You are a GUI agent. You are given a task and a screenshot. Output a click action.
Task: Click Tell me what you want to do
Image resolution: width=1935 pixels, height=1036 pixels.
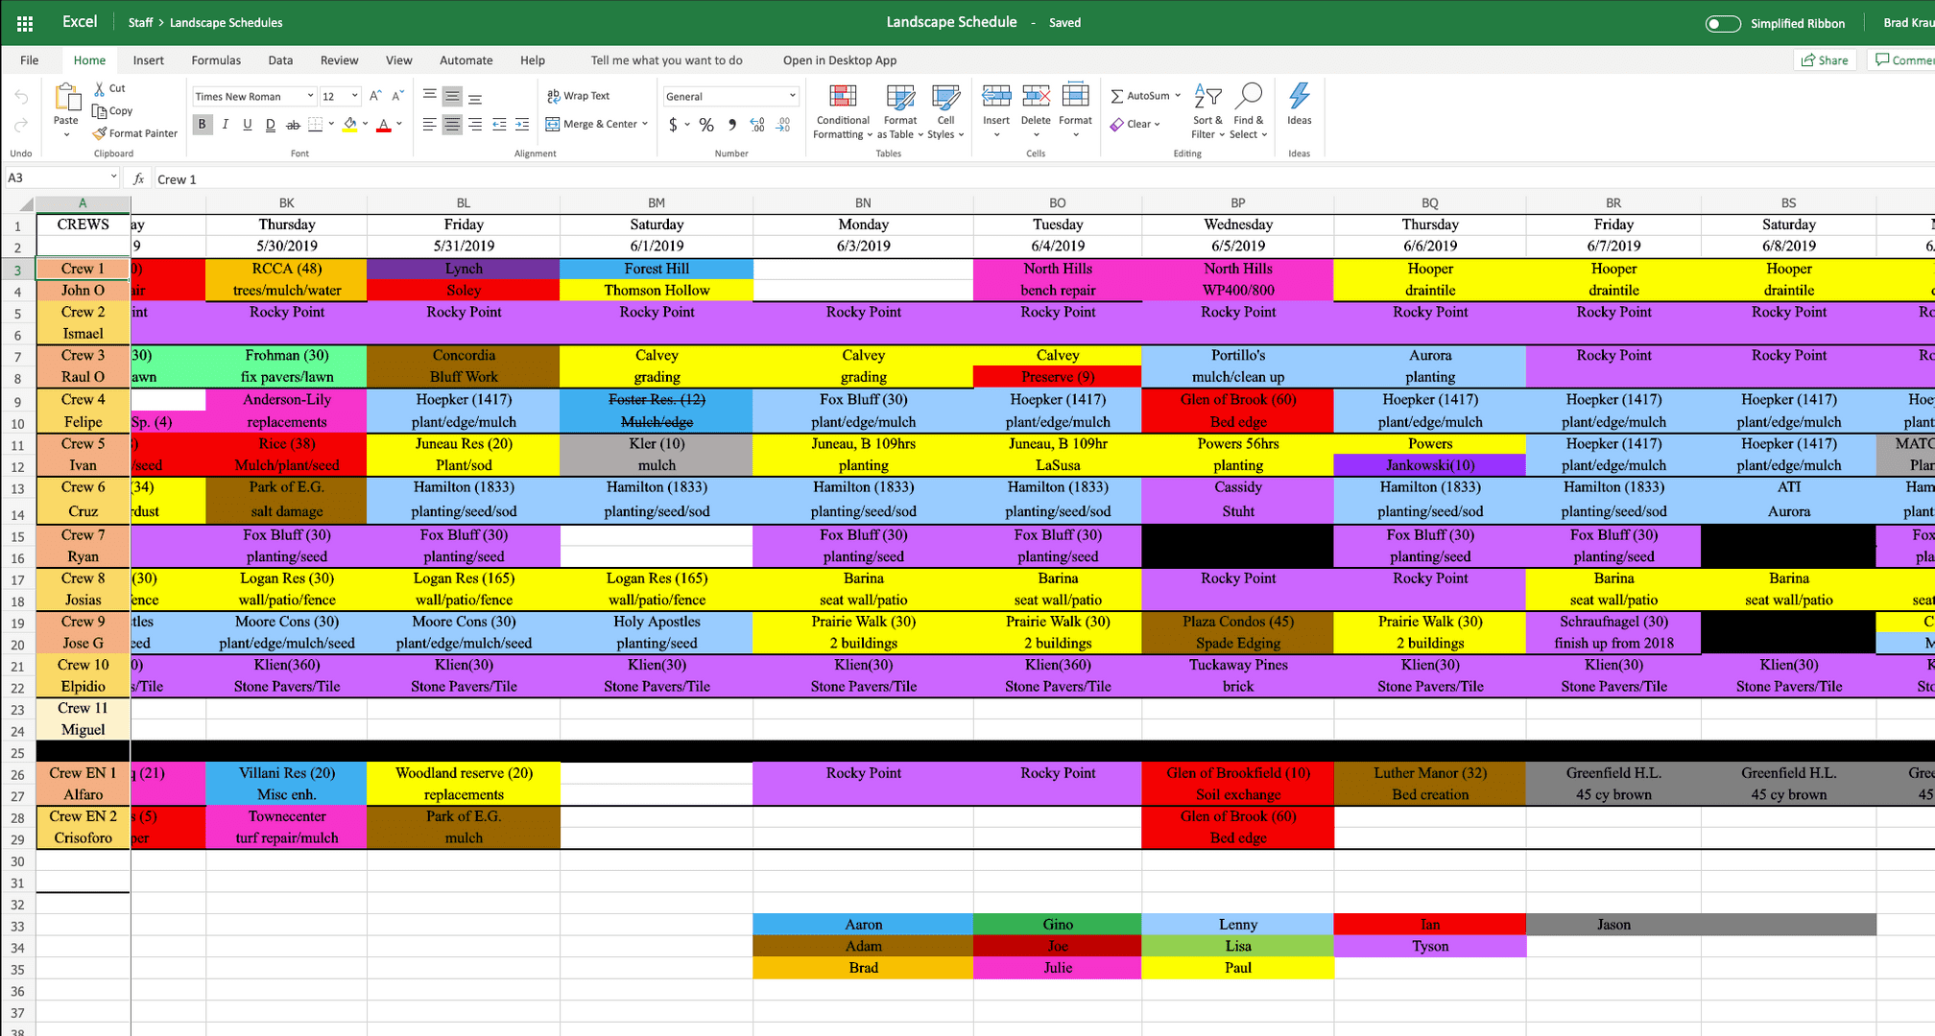666,60
